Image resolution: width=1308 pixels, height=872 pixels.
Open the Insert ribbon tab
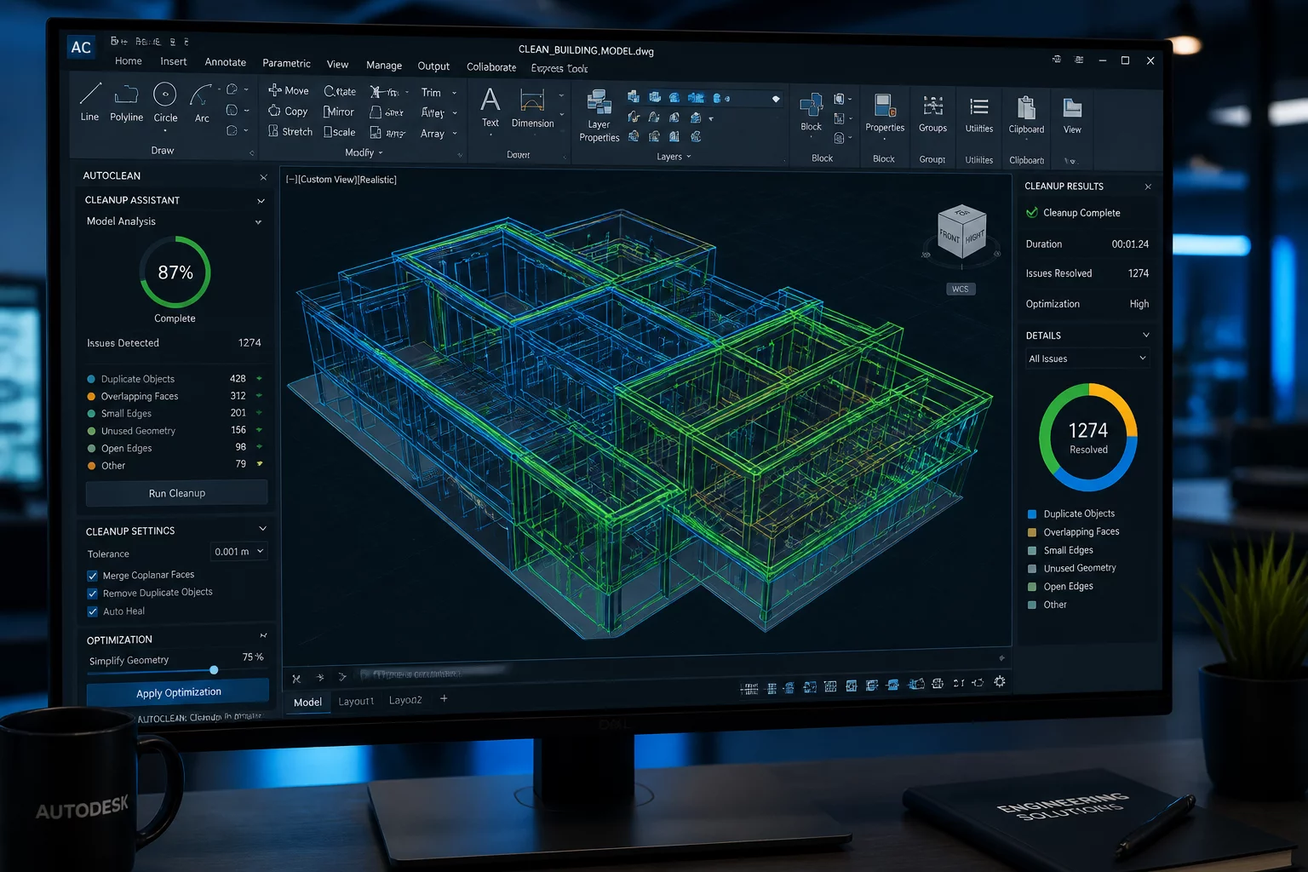click(x=173, y=61)
